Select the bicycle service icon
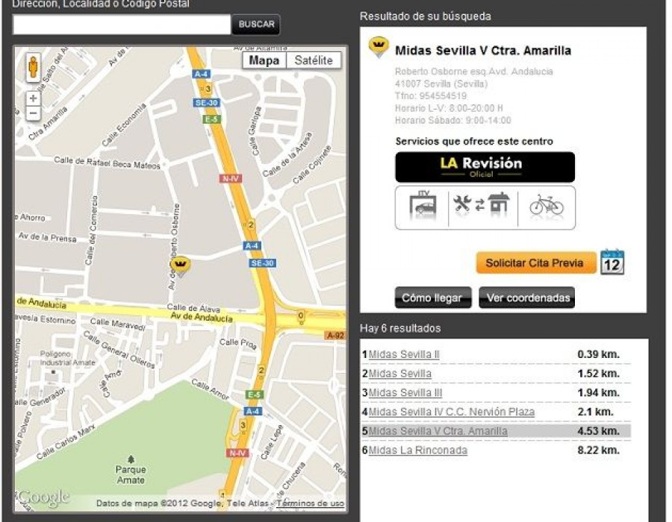Screen dimensions: 672x522 click(547, 205)
